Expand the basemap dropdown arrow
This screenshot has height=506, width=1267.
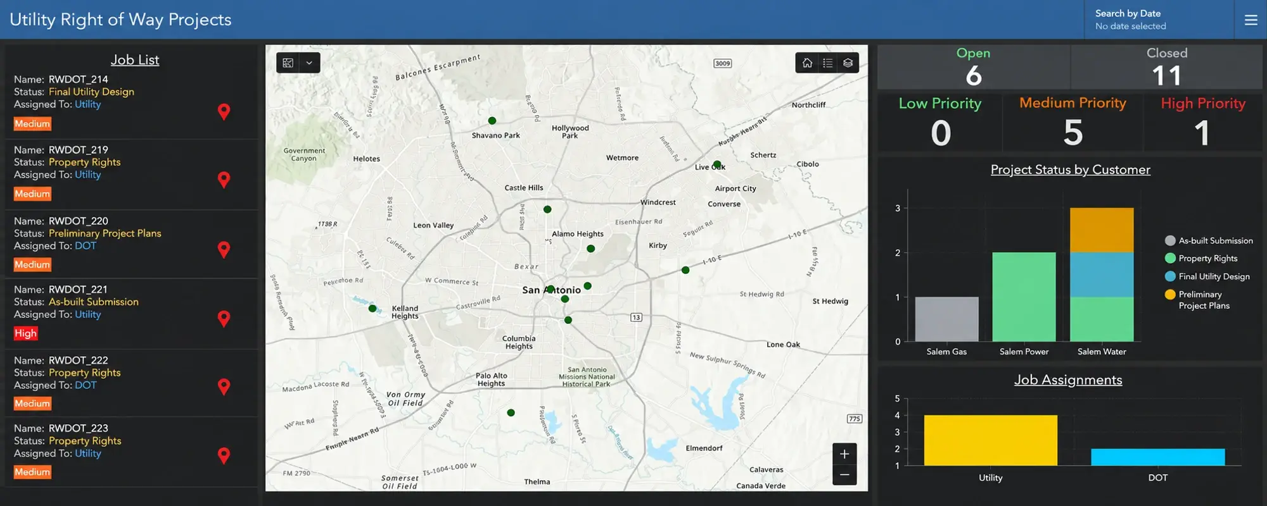coord(309,63)
